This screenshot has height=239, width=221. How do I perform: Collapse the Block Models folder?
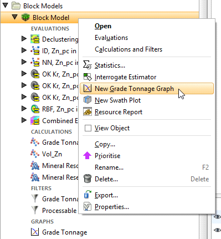point(6,6)
